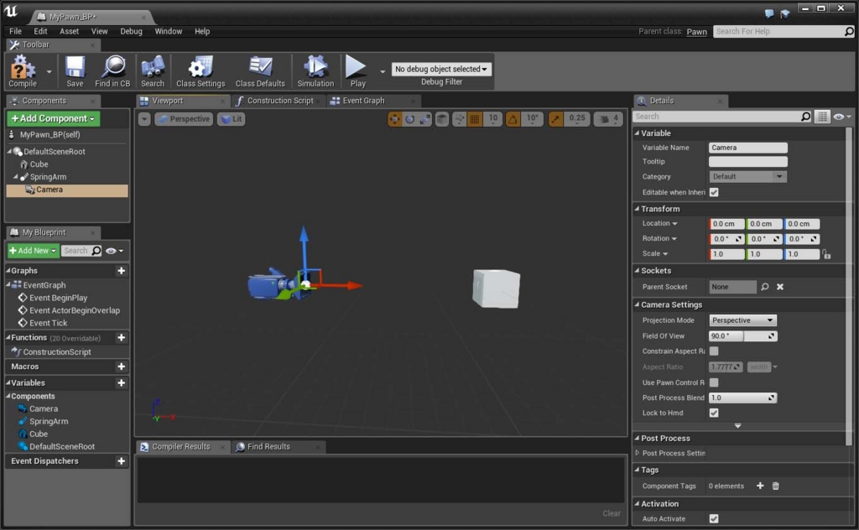The height and width of the screenshot is (530, 859).
Task: Click Perspective view button
Action: [x=184, y=119]
